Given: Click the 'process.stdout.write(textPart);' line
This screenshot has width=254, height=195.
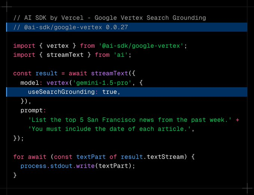Looking at the screenshot, I should [x=78, y=166].
